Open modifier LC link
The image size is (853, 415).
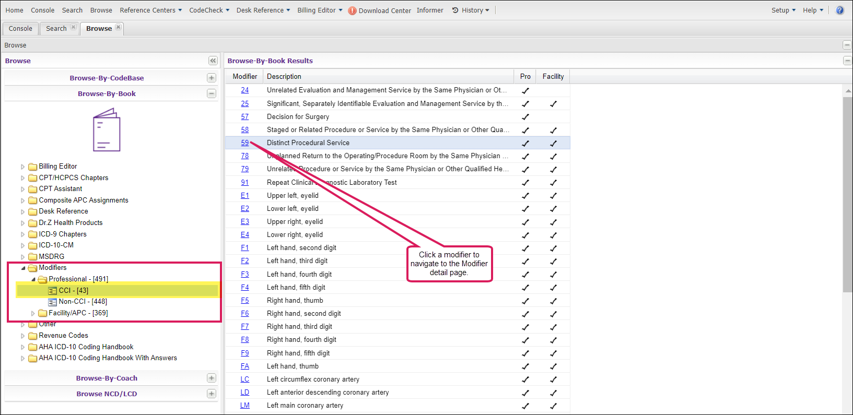tap(244, 379)
